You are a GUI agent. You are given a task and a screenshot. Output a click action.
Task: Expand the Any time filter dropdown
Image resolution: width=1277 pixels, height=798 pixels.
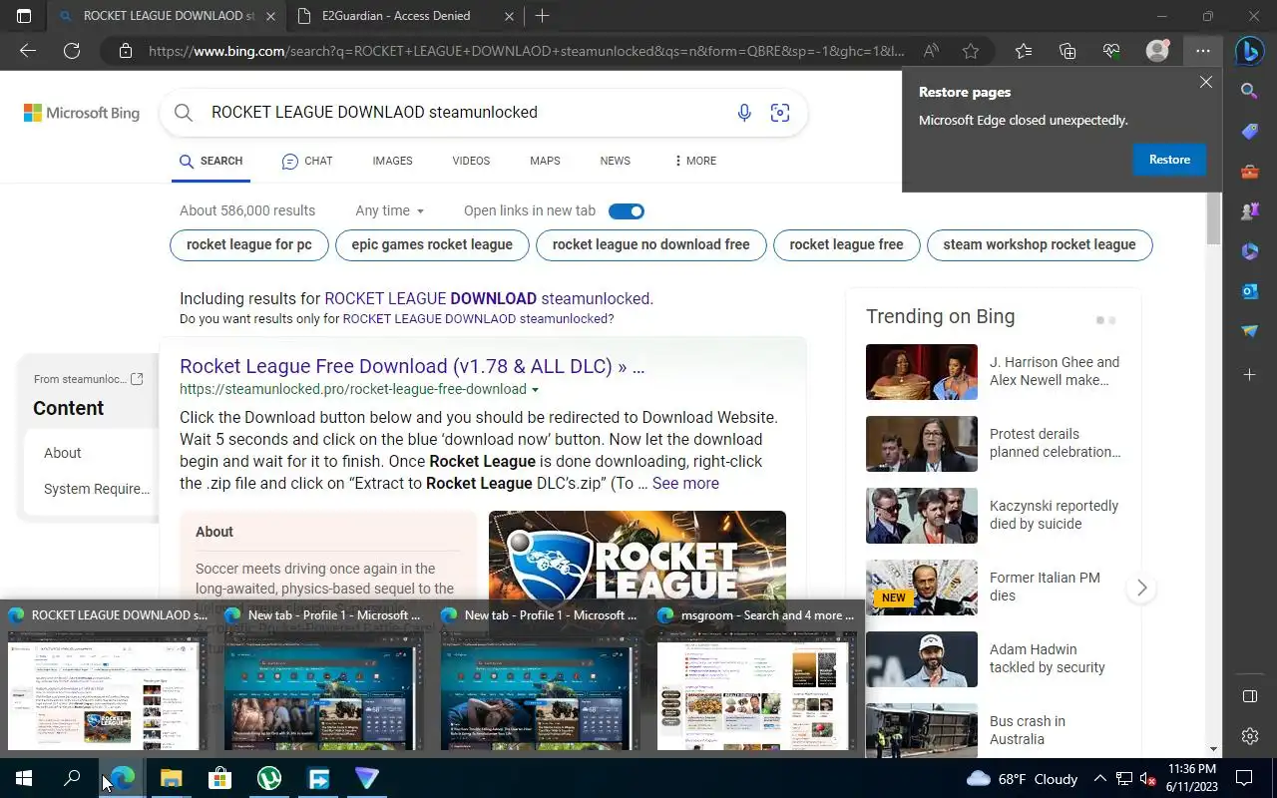click(x=390, y=210)
